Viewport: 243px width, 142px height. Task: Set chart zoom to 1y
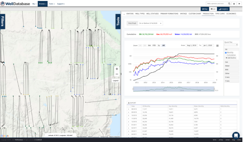[159, 46]
